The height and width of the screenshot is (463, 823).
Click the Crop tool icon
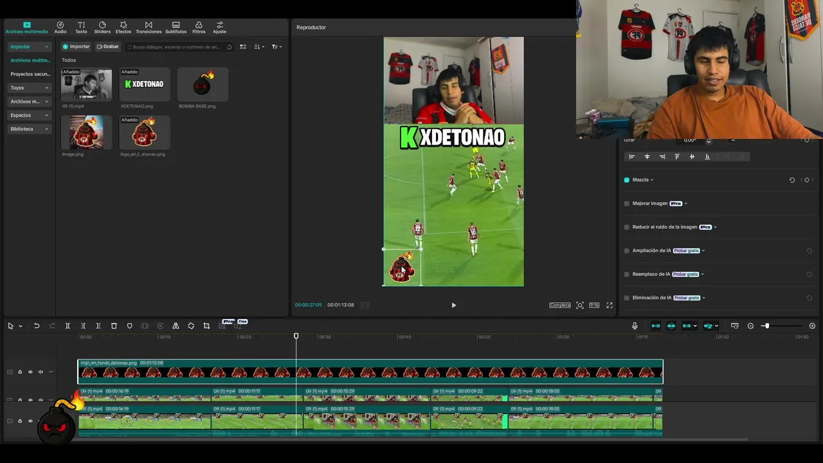tap(206, 326)
